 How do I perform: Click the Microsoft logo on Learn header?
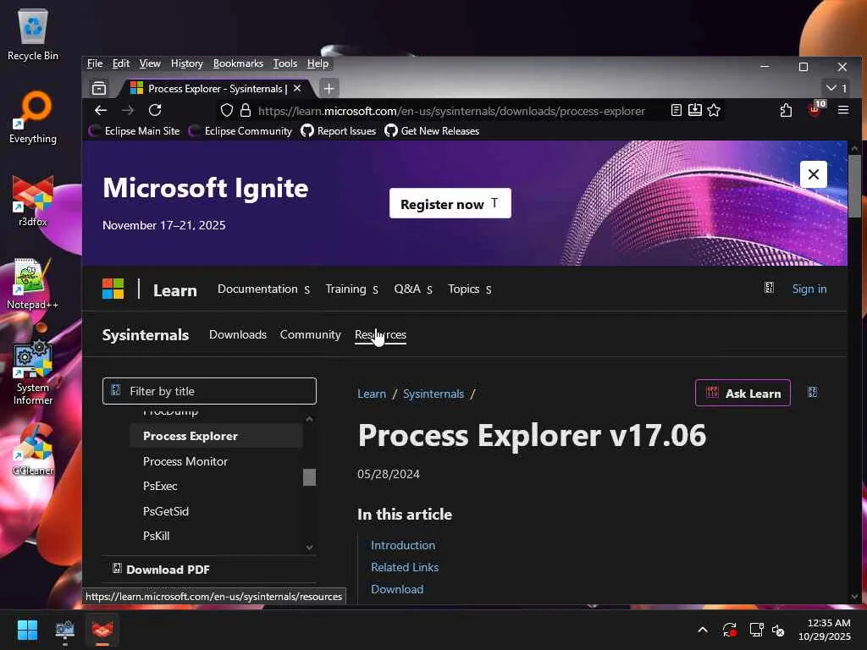click(x=113, y=289)
